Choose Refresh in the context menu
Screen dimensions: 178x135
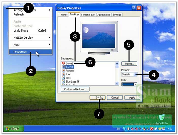(x=30, y=14)
